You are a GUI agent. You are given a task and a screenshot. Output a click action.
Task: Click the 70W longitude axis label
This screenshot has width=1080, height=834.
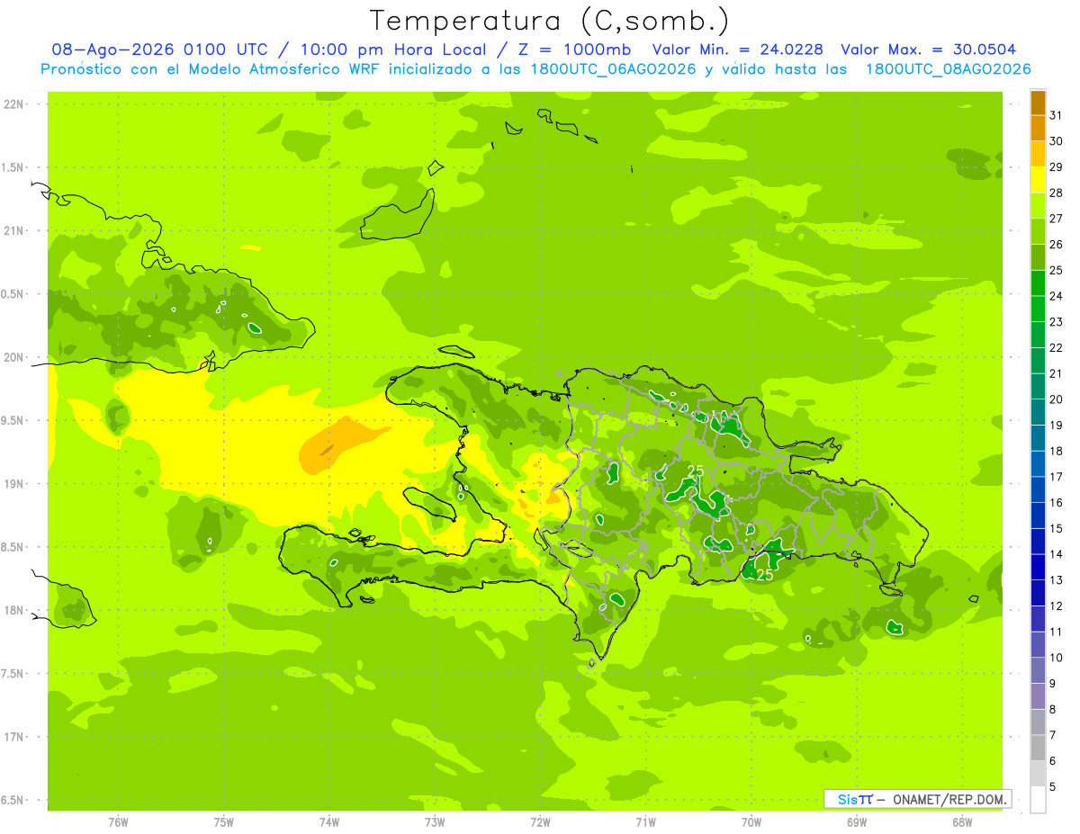(751, 821)
